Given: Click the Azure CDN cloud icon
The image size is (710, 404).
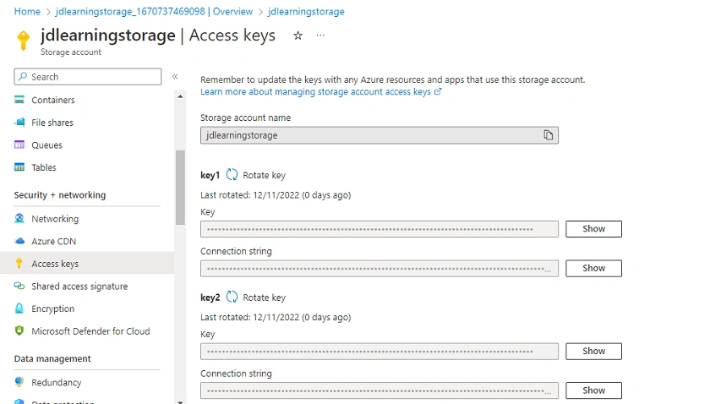Looking at the screenshot, I should [19, 241].
